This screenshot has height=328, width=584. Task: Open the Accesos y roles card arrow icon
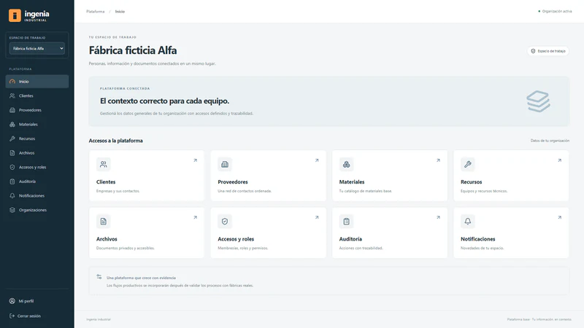[317, 217]
